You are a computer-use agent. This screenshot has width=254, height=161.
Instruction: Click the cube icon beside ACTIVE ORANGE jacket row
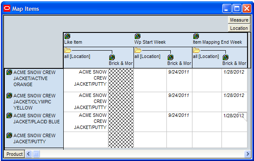[9, 72]
